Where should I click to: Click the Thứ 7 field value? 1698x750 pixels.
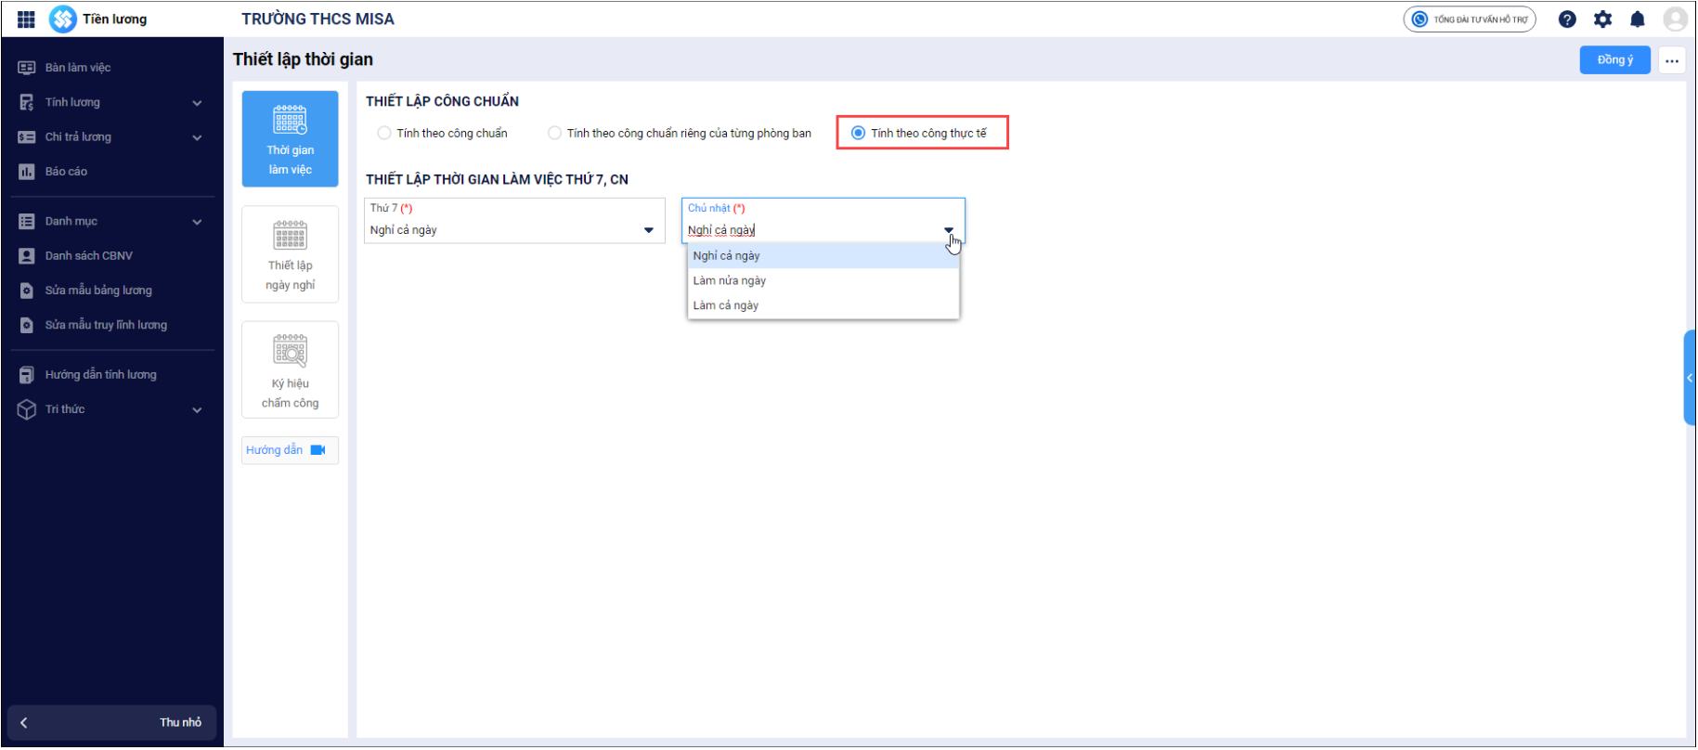[404, 230]
